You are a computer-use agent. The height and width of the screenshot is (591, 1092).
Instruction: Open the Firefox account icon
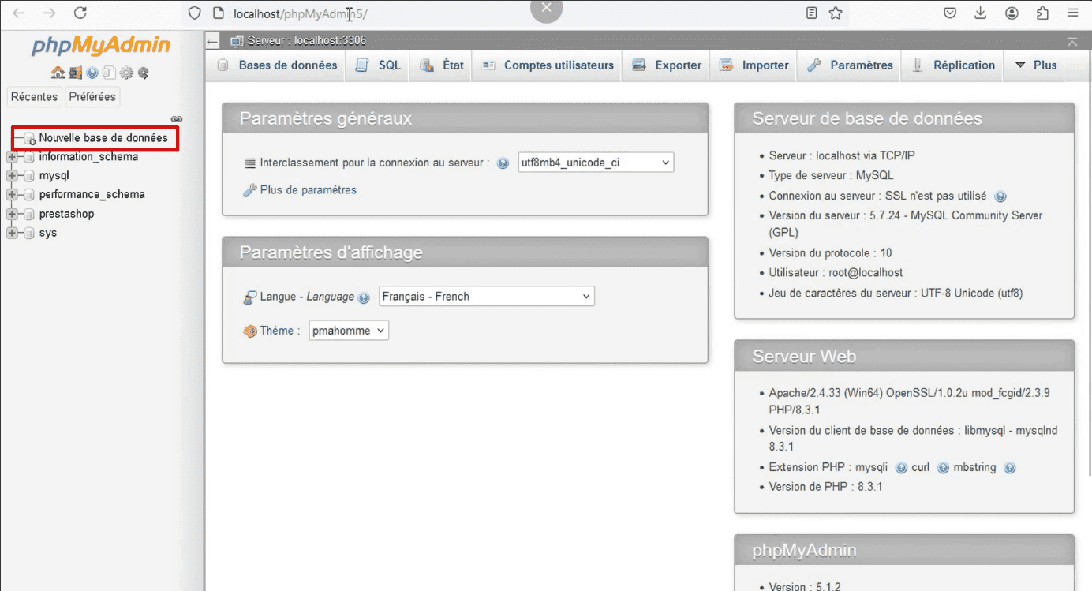[x=1012, y=13]
